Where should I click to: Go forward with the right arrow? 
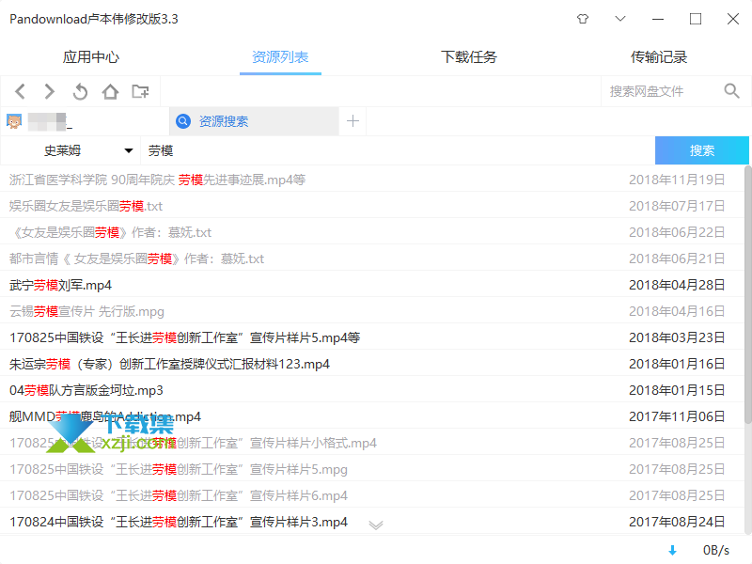[50, 91]
